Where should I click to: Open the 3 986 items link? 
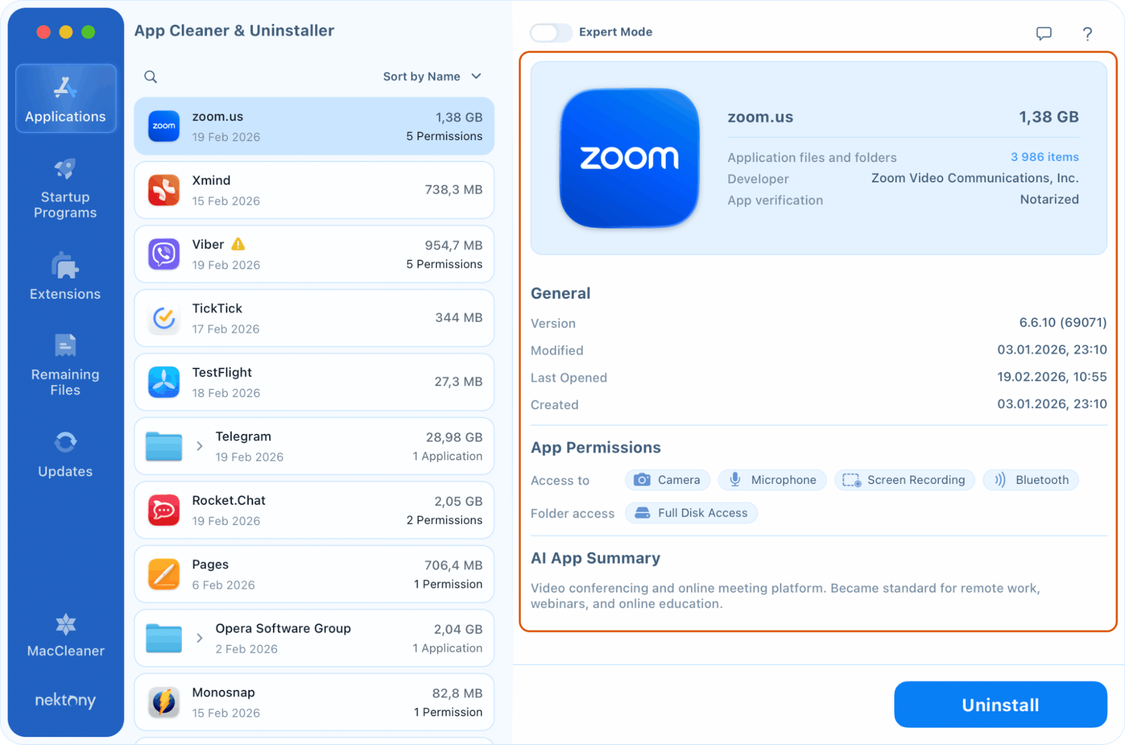pos(1044,157)
